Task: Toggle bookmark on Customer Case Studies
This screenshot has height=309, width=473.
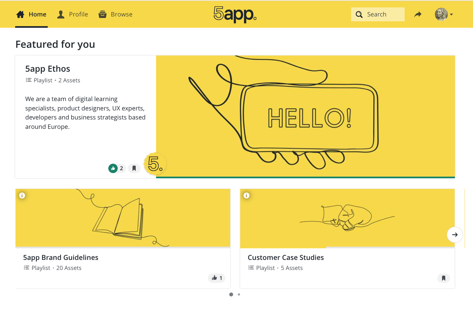Action: click(444, 278)
